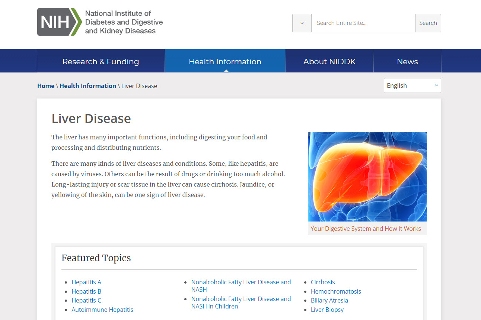
Task: Open the Hepatitis B page
Action: click(x=86, y=291)
